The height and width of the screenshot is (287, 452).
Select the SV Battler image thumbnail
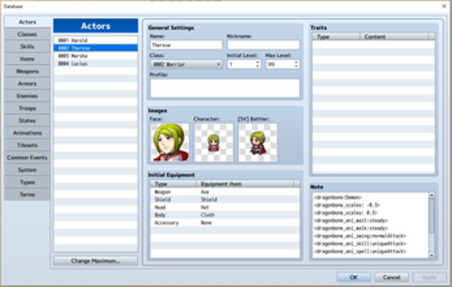(258, 143)
